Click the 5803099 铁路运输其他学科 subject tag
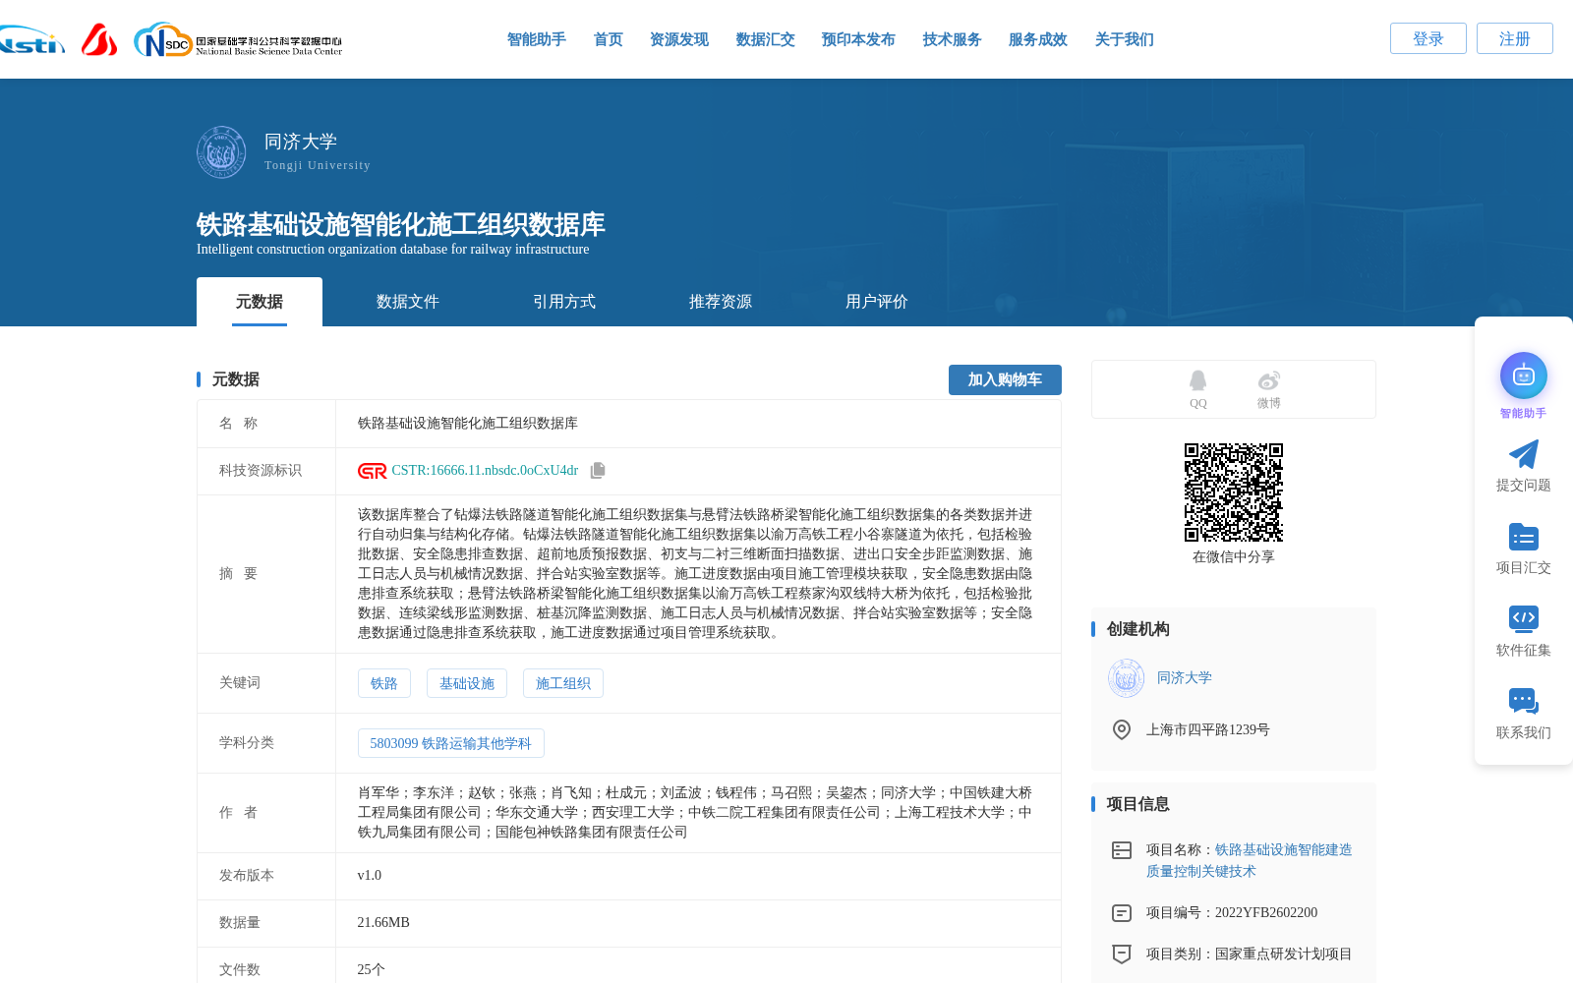 tap(450, 743)
